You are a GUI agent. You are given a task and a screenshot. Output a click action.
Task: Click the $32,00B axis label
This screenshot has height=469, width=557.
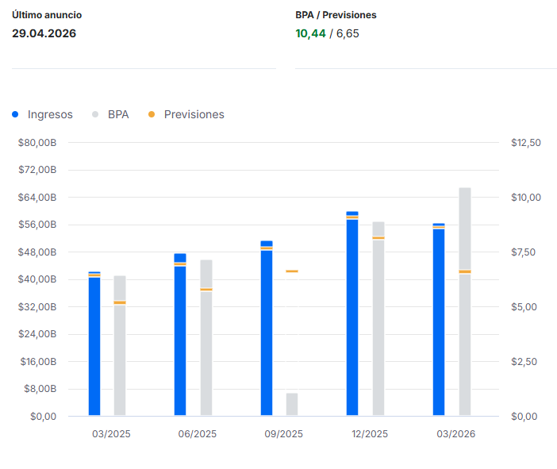37,306
